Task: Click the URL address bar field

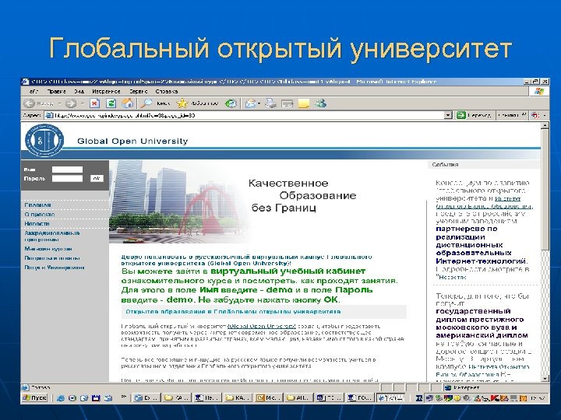Action: tap(249, 115)
